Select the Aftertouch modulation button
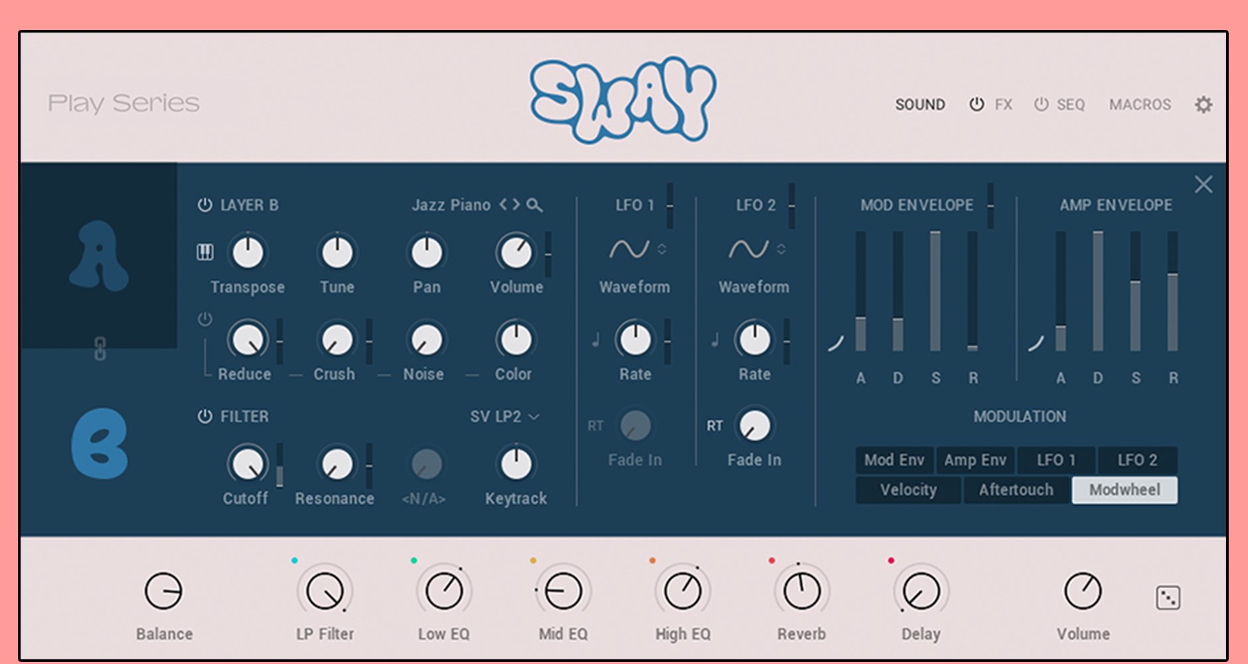 1016,490
